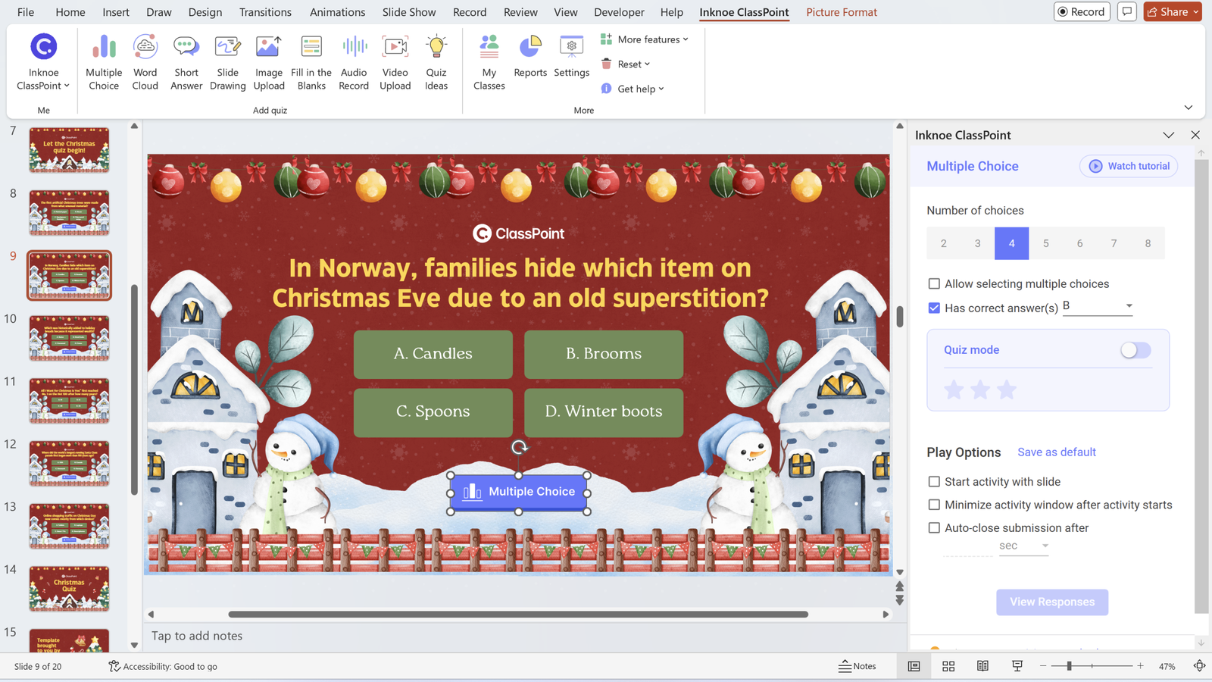Open My Classes

tap(489, 62)
